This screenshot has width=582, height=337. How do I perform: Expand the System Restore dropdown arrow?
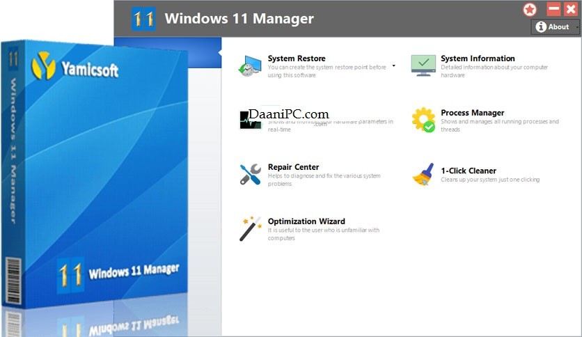(x=393, y=65)
